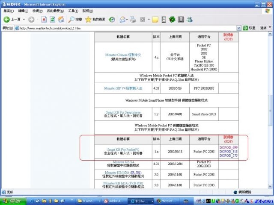Expand the Mail icon dropdown arrow
274x205 pixels.
point(127,20)
